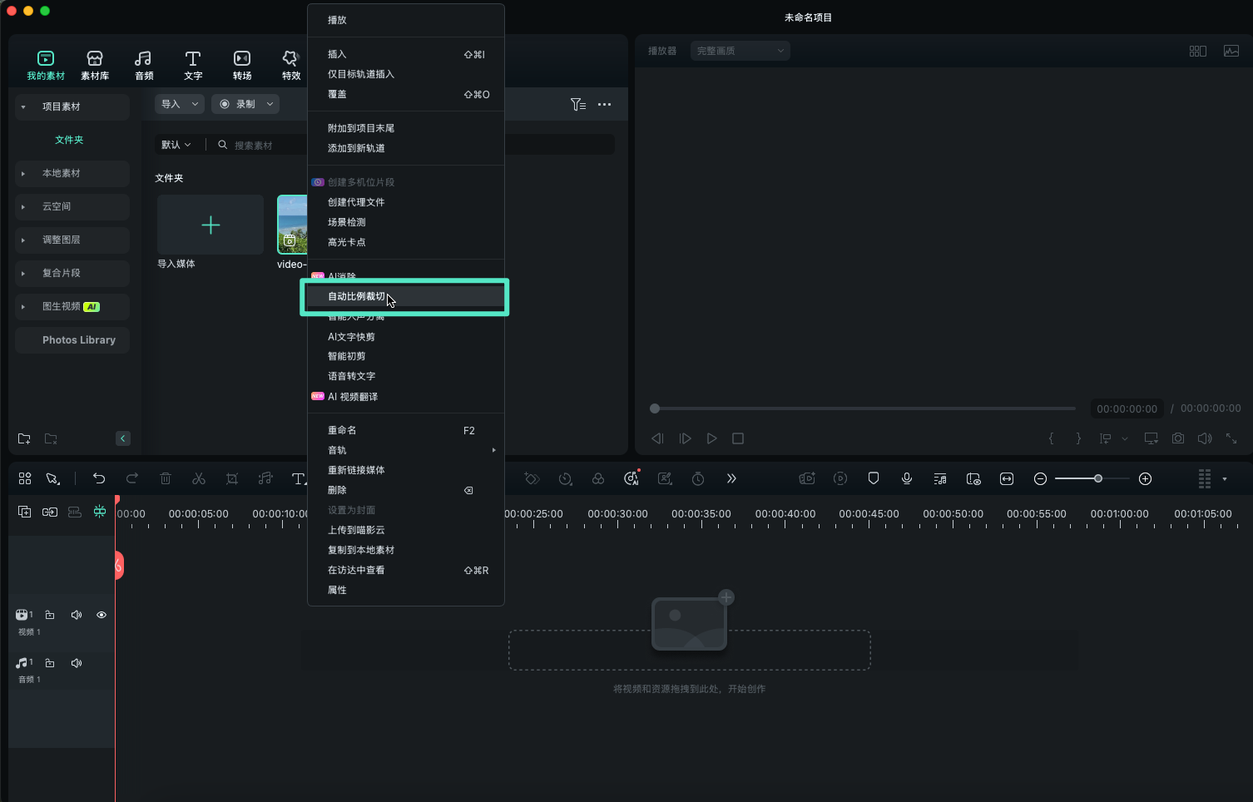This screenshot has height=802, width=1253.
Task: Click the undo arrow in timeline toolbar
Action: point(99,478)
